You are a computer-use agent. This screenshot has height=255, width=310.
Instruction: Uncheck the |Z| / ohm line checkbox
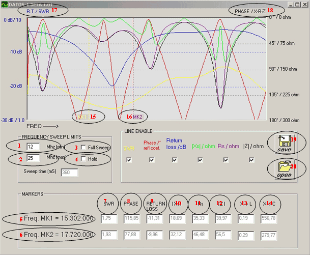click(x=251, y=160)
